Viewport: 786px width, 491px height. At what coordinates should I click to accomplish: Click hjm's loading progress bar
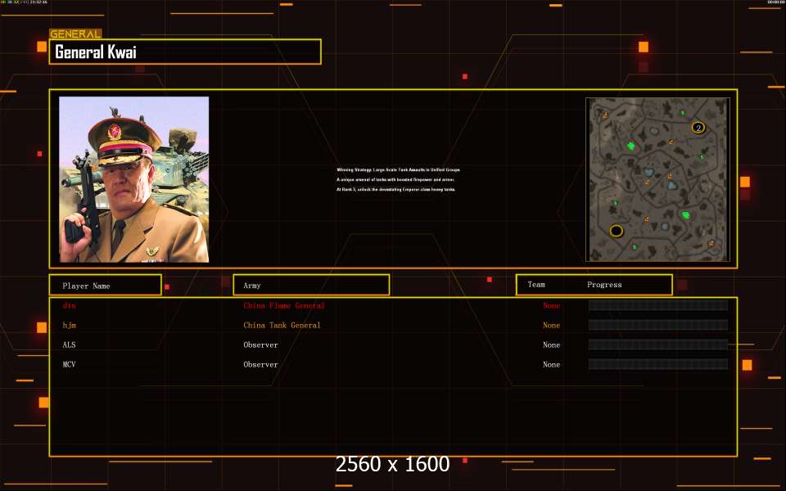tap(658, 325)
